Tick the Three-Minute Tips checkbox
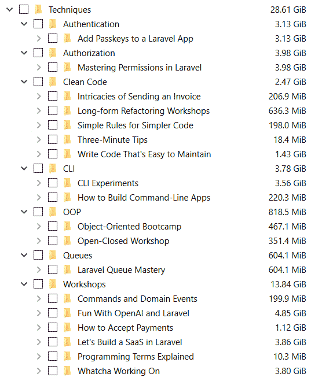 coord(53,139)
